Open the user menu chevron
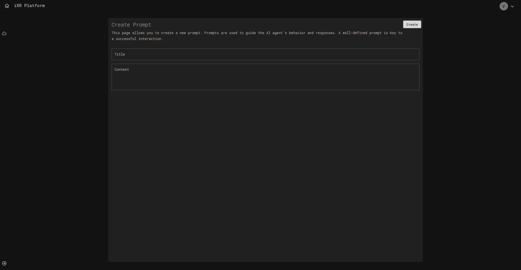Viewport: 521px width, 270px height. [512, 6]
